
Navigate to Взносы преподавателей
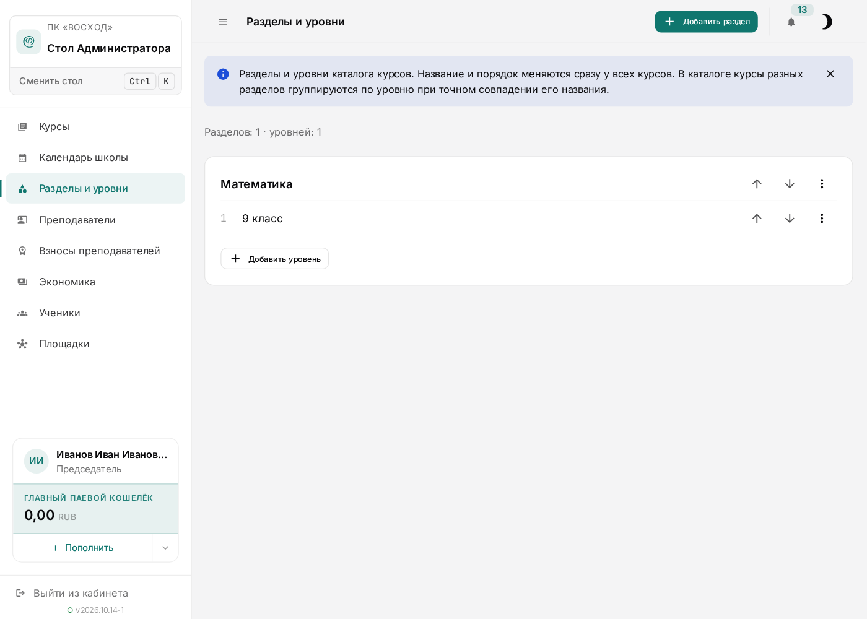point(95,251)
